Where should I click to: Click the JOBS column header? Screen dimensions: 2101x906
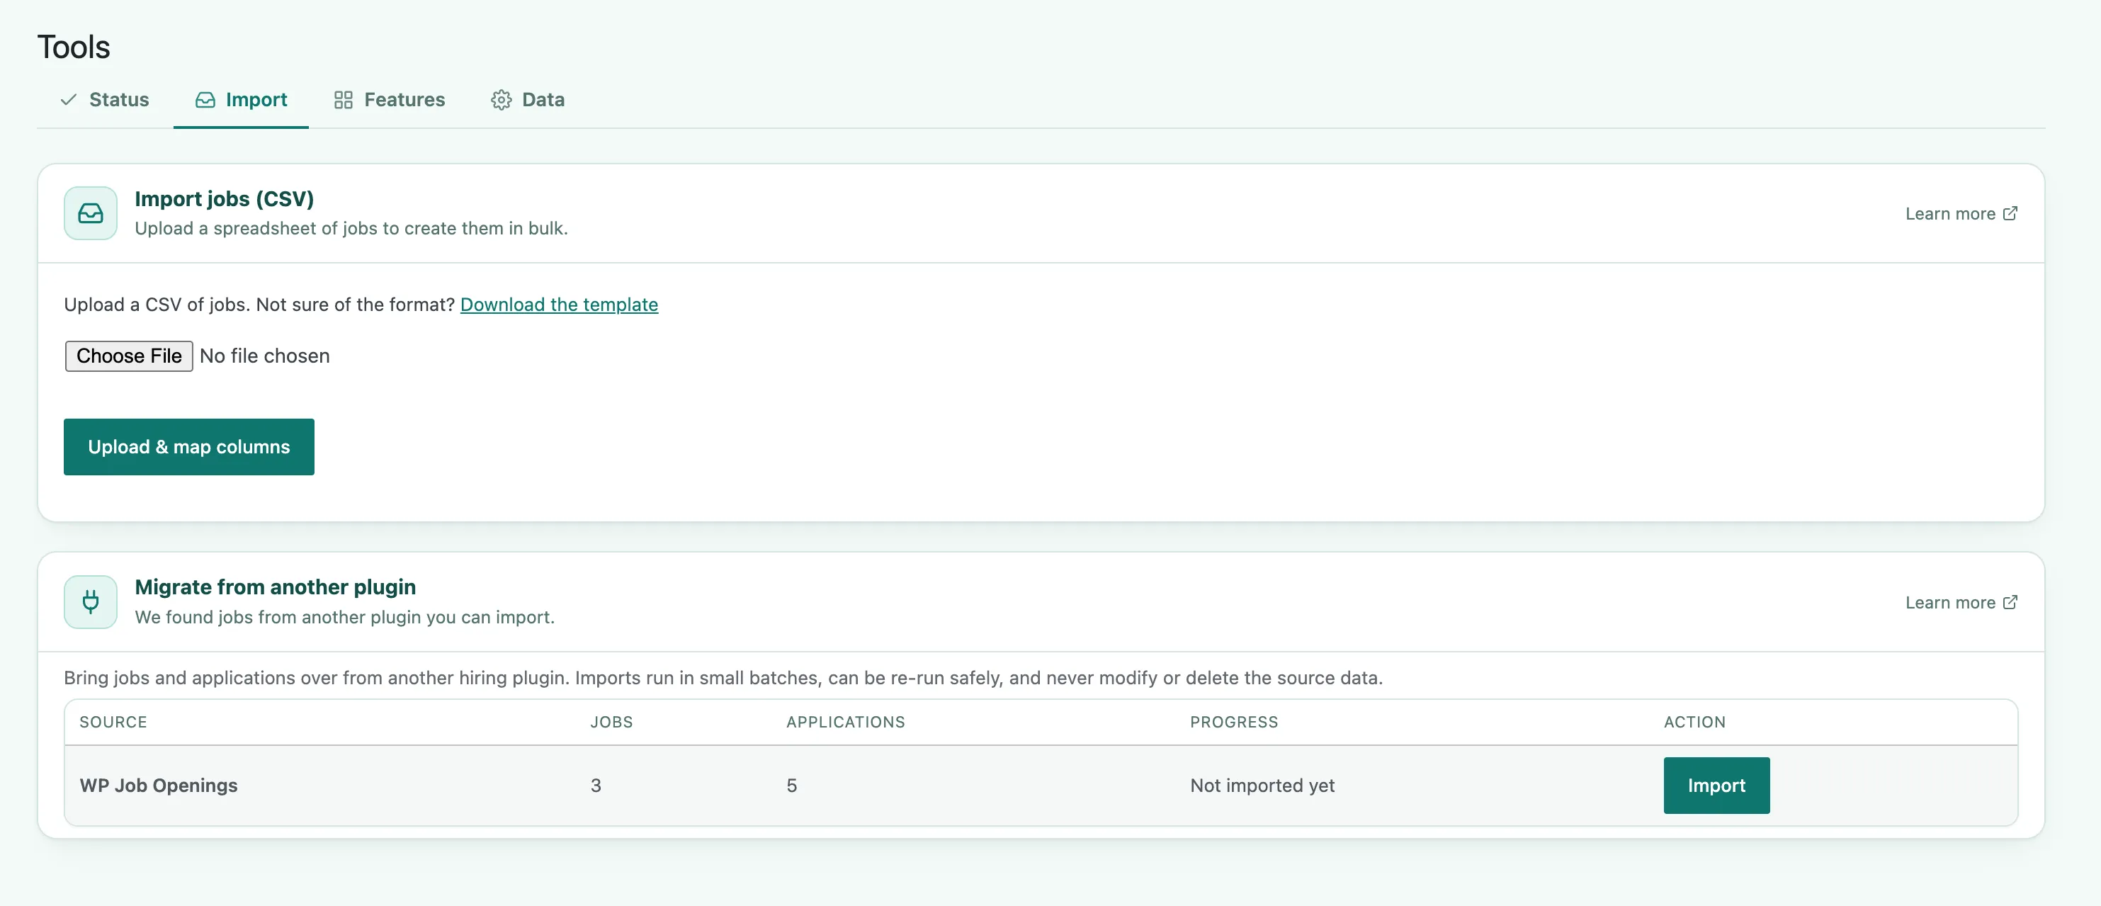[612, 722]
